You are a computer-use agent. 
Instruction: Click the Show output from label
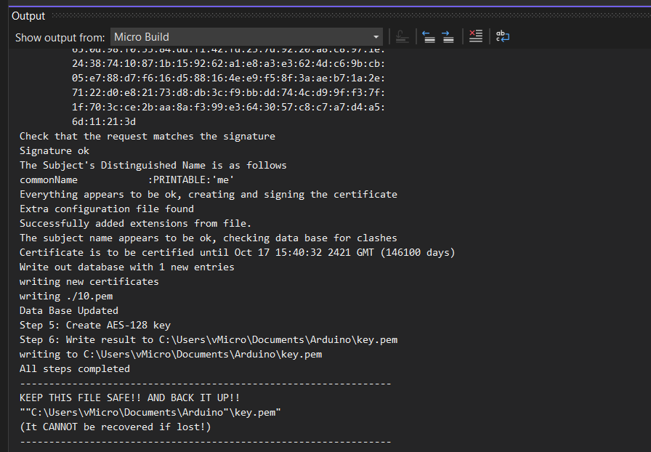click(x=59, y=37)
